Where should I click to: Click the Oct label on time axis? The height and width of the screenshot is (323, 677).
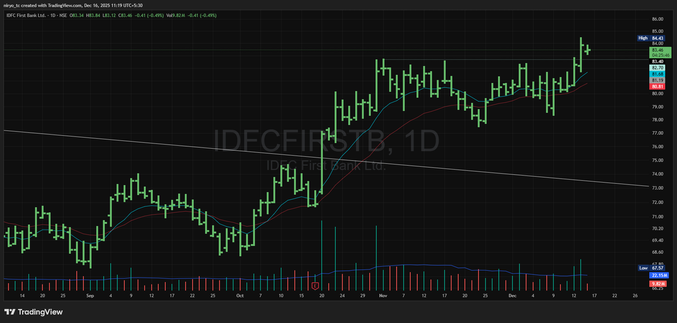click(240, 295)
